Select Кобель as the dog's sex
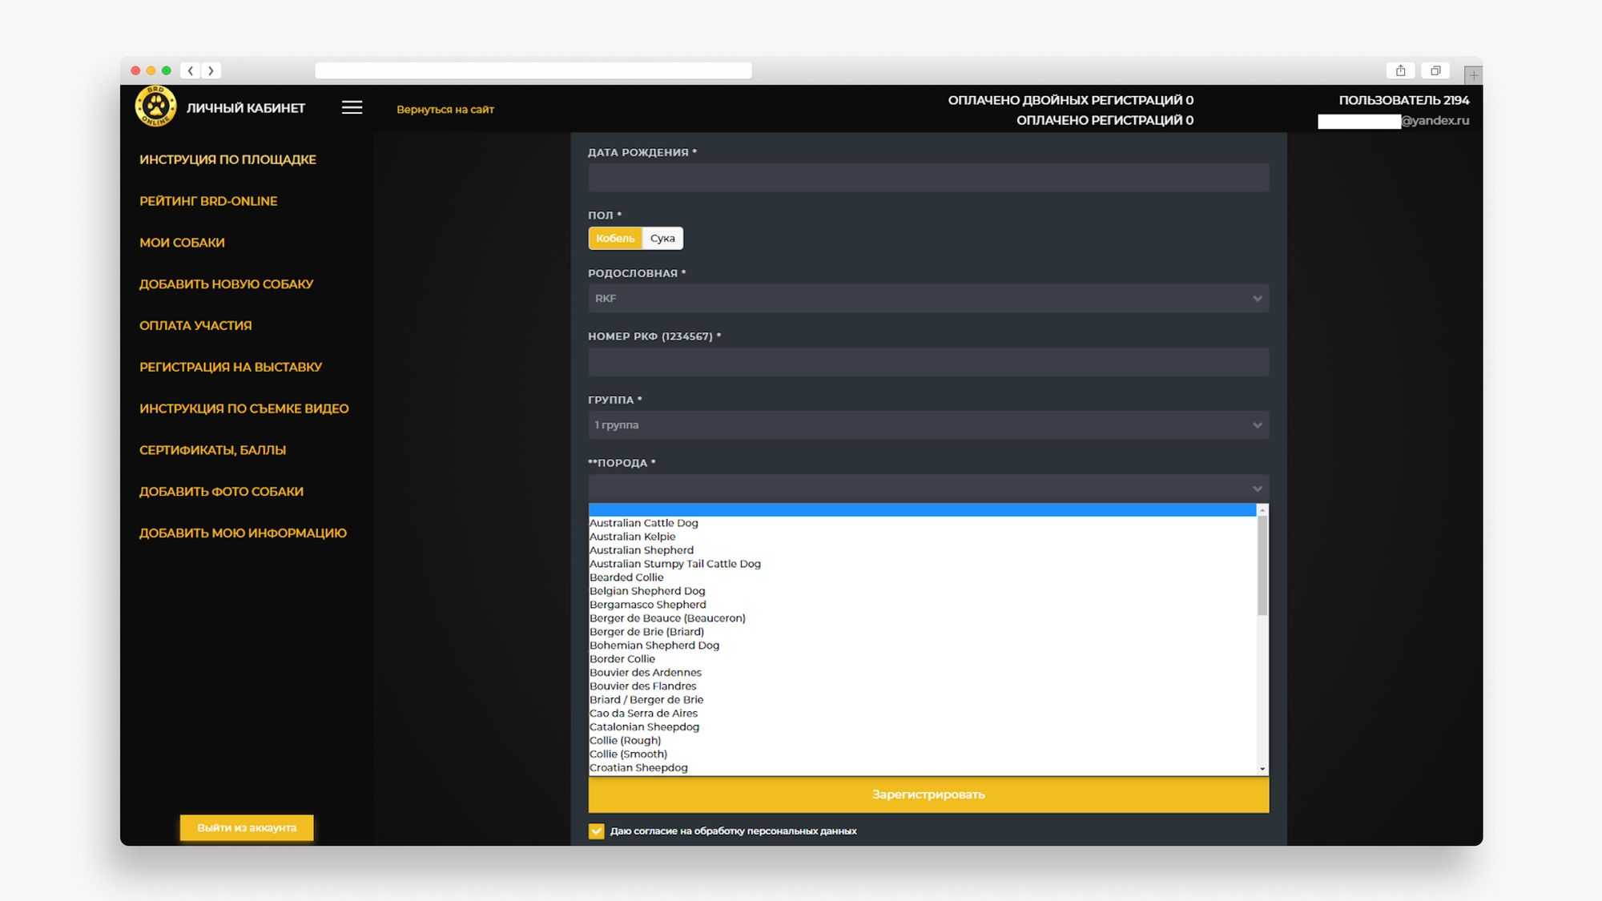 [614, 238]
